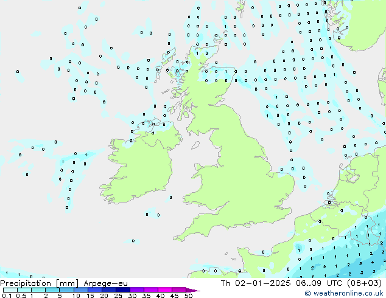
Task: Click the 25–30 mm dark blue swatch
Action: tap(122, 290)
